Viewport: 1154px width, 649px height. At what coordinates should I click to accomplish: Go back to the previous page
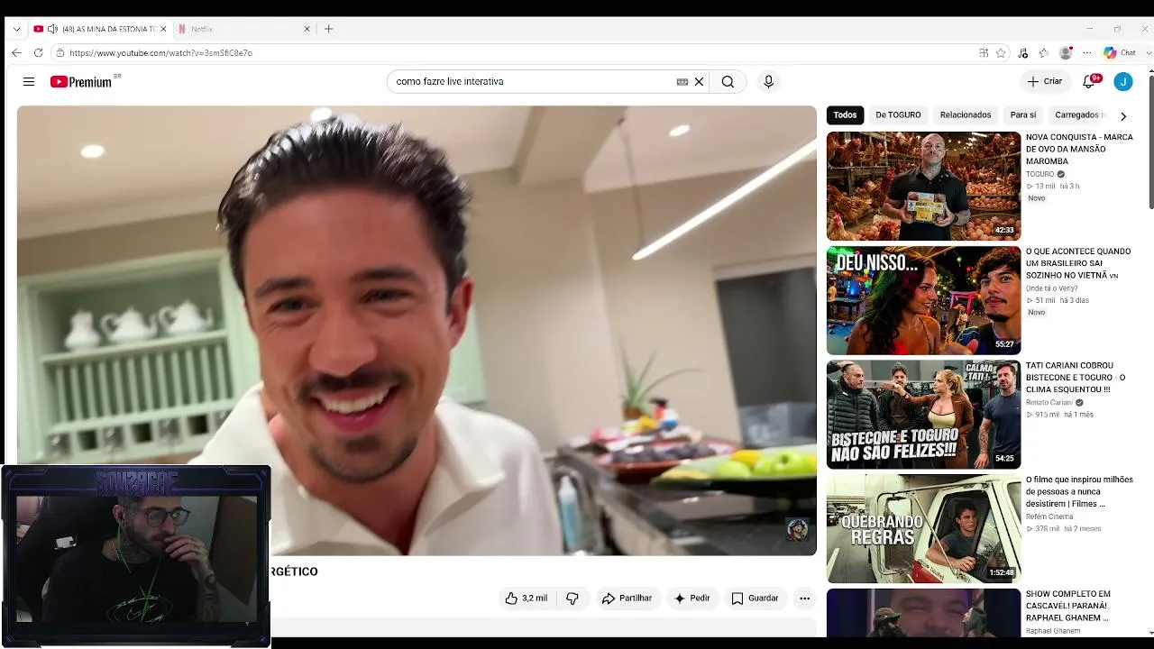tap(16, 53)
